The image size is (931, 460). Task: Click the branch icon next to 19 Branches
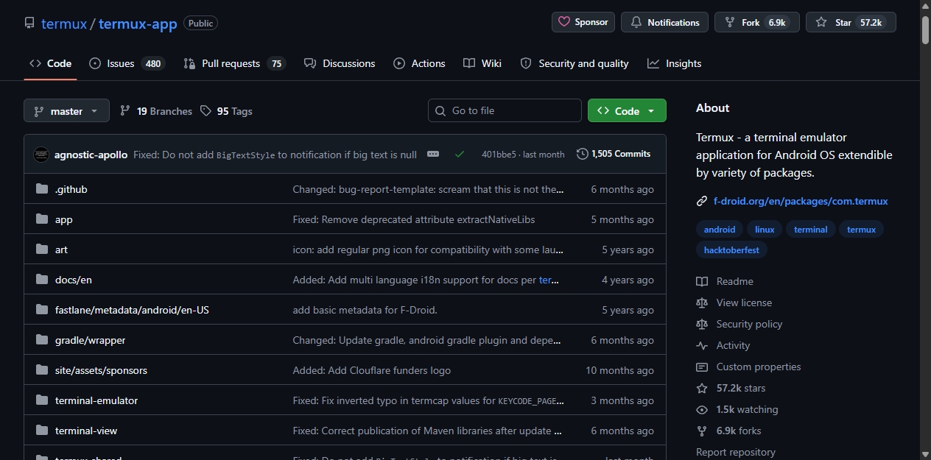(125, 111)
